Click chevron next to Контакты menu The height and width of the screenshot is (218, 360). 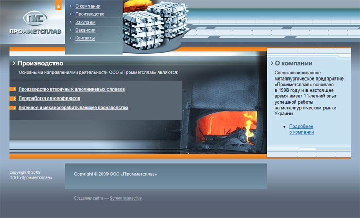click(x=71, y=38)
